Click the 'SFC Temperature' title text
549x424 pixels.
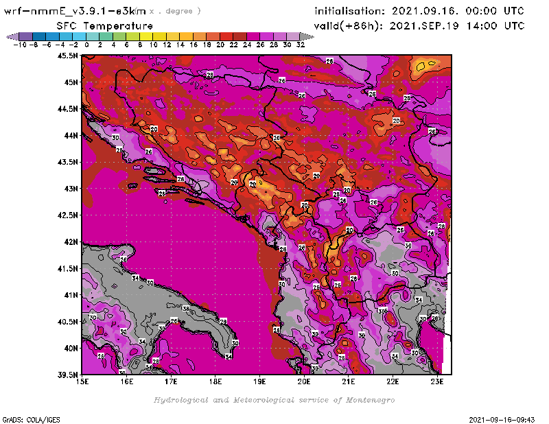(105, 26)
